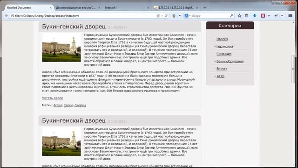The image size is (298, 168).
Task: Click Читать далее link in first article
Action: [x=53, y=98]
